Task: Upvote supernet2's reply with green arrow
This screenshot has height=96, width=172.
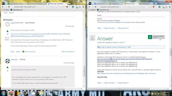Action: (x=8, y=67)
